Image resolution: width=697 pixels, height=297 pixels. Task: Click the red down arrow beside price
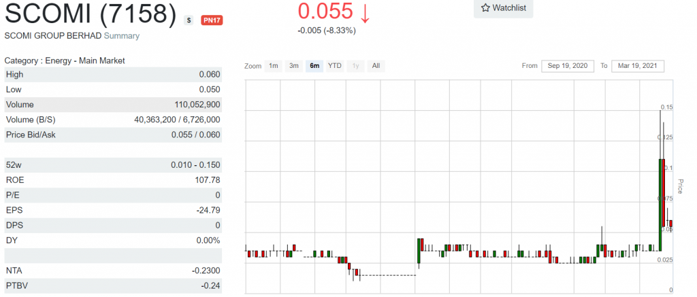click(x=365, y=14)
